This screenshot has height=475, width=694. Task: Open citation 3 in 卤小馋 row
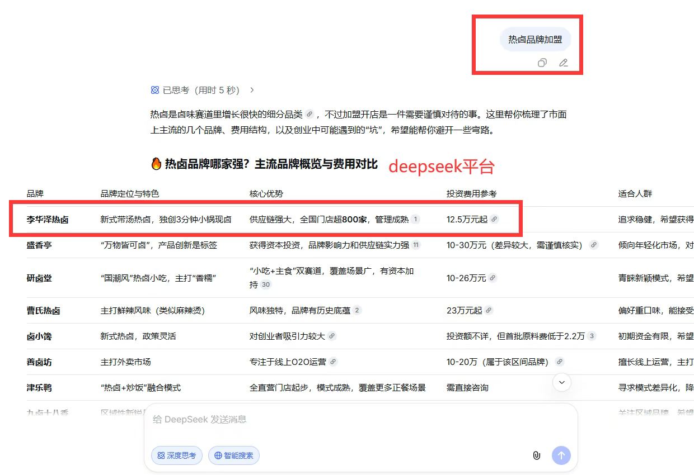592,336
